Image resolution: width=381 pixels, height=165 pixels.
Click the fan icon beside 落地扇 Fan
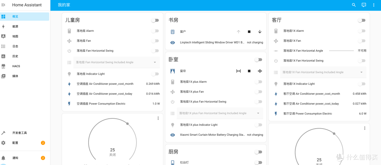click(x=69, y=41)
